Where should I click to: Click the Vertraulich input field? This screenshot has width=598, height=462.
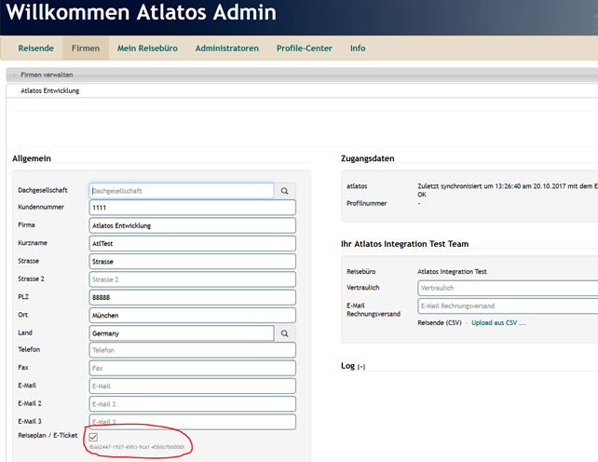pyautogui.click(x=508, y=288)
